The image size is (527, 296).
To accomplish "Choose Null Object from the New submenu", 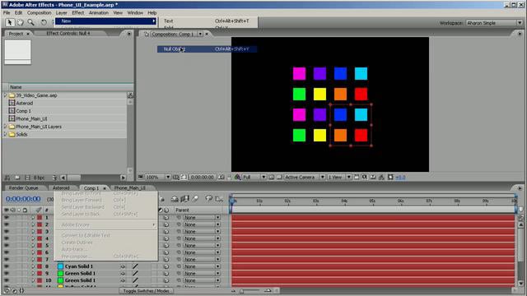I will 207,49.
